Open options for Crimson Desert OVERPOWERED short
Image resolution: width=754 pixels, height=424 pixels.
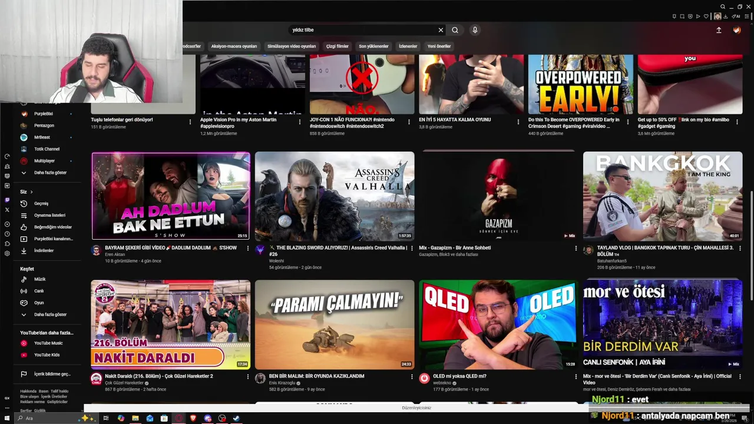click(x=627, y=122)
